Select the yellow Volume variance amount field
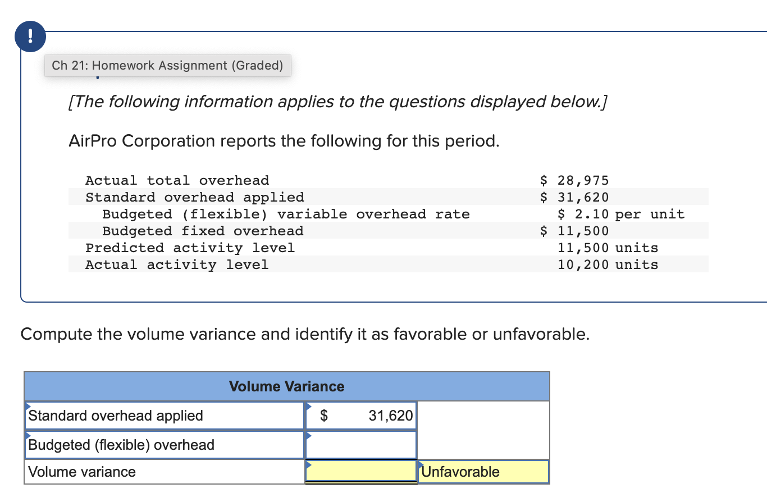 pos(361,472)
